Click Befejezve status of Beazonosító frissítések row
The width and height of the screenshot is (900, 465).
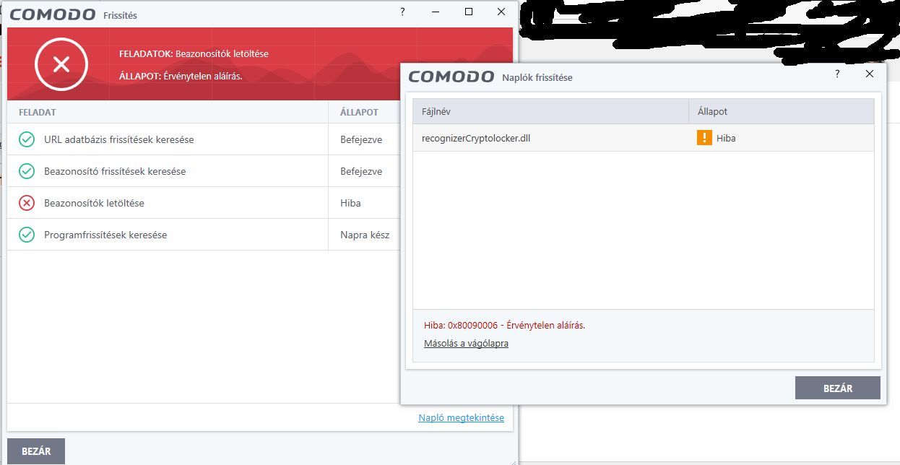(361, 171)
